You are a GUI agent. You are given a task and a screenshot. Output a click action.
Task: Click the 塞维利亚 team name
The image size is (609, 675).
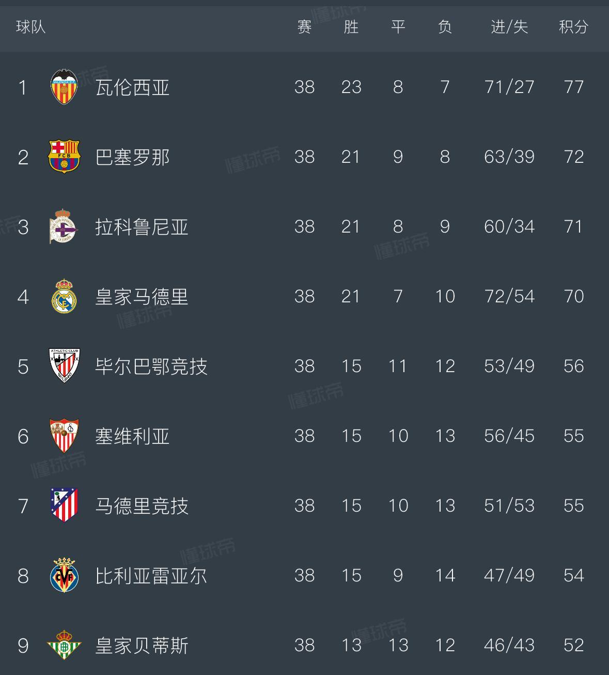[x=132, y=436]
